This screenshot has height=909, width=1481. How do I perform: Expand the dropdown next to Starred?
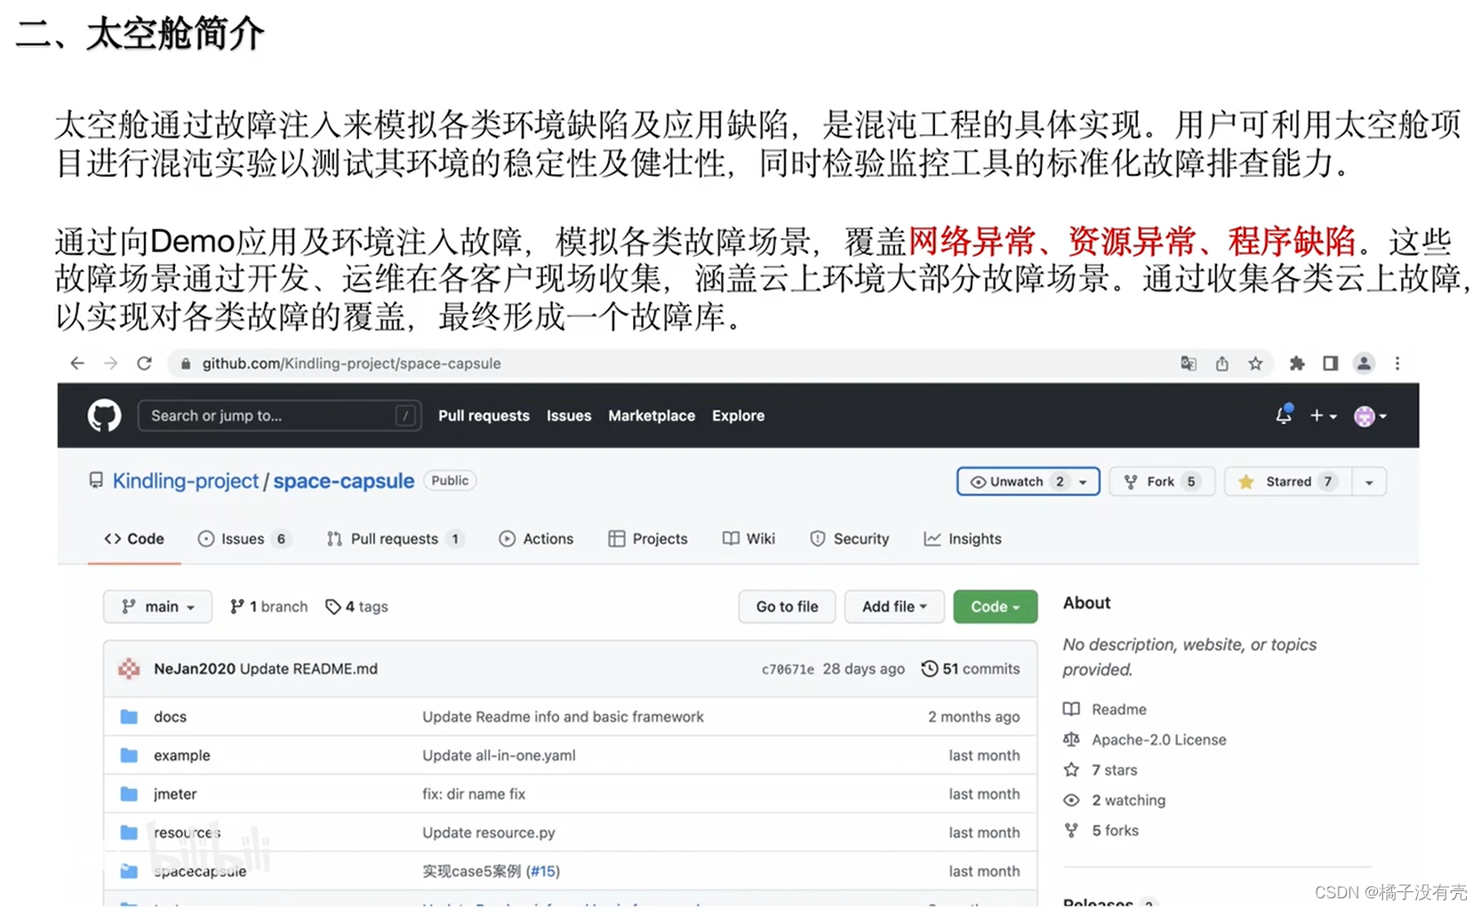[1369, 482]
